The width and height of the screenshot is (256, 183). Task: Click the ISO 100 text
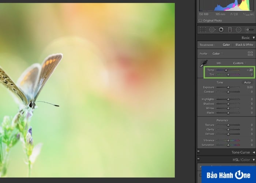(204, 14)
